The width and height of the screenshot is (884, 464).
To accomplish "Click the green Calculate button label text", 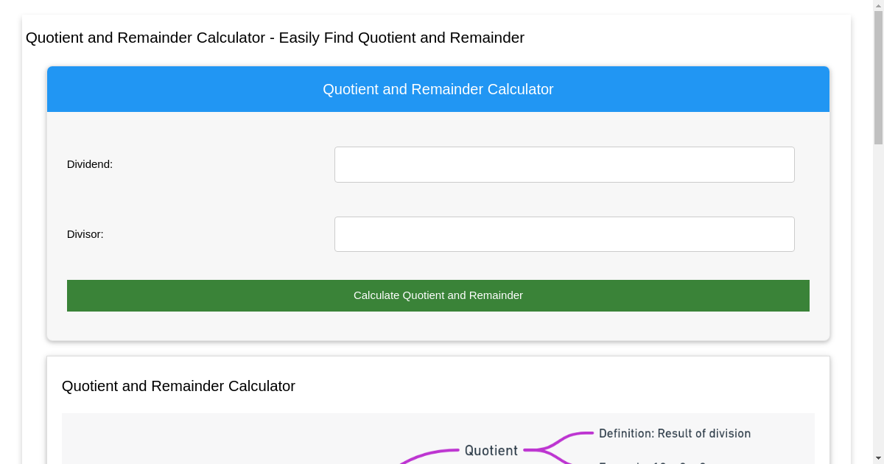I will [438, 295].
